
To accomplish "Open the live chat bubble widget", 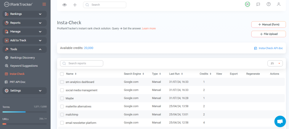I will click(x=280, y=121).
